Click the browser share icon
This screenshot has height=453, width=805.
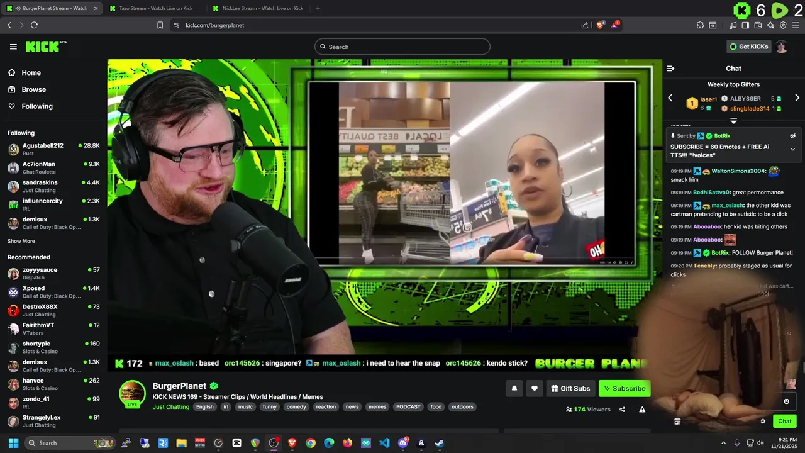[585, 25]
